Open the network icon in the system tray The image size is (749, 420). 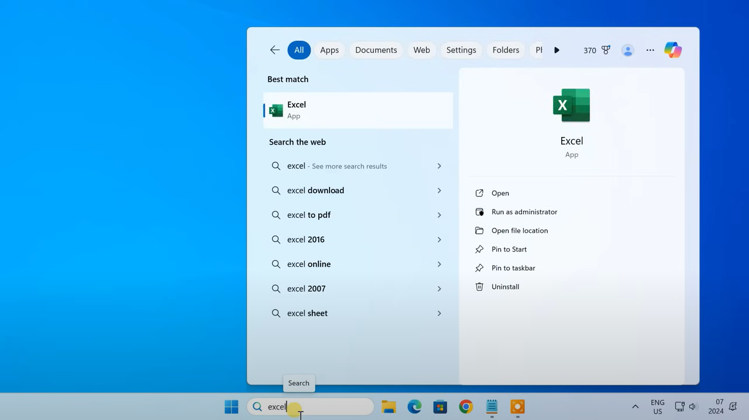[x=679, y=407]
